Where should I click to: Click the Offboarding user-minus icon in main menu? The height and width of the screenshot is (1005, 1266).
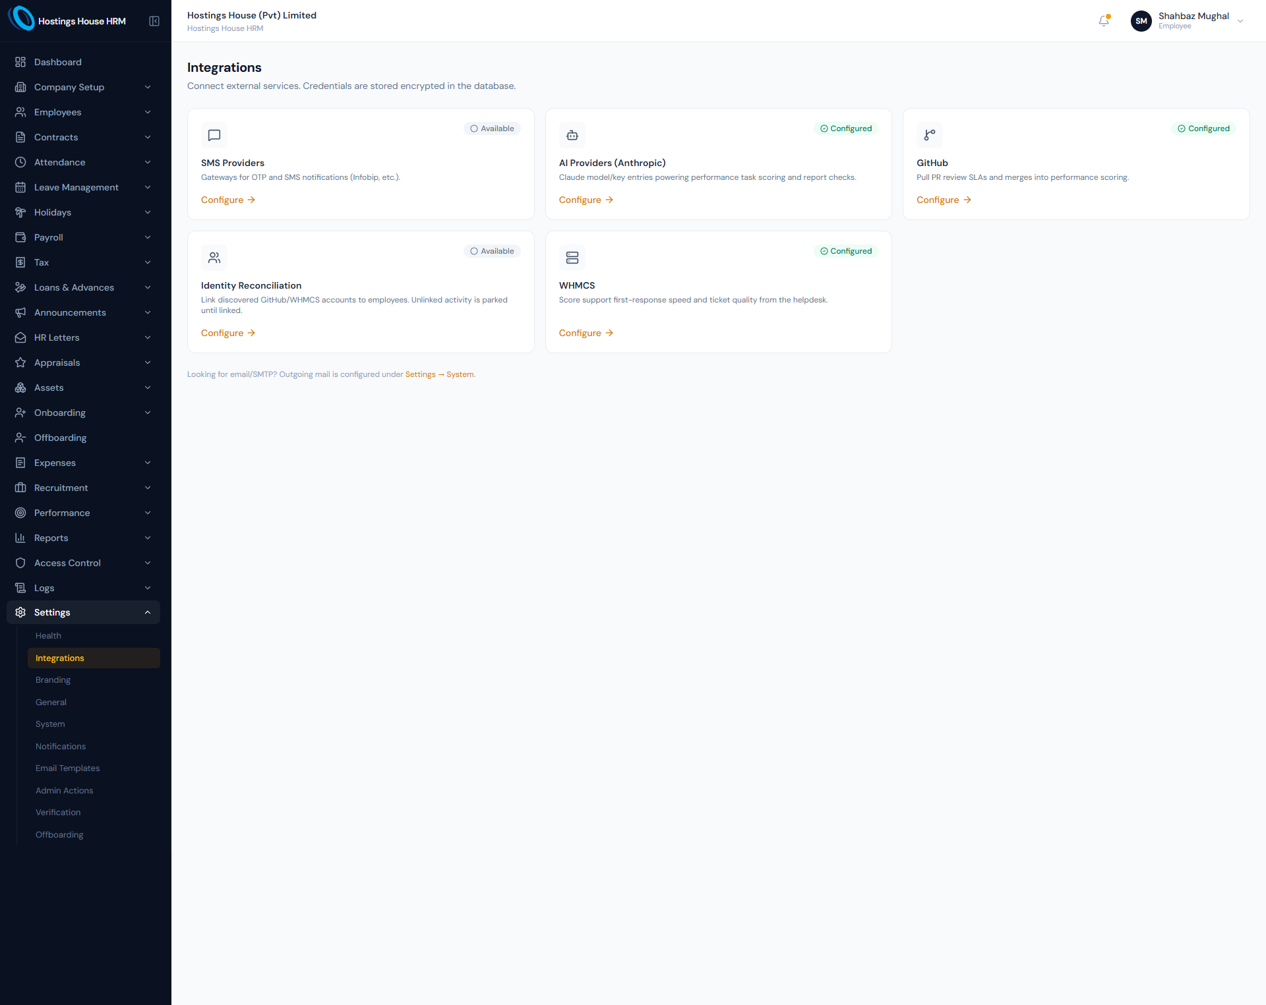click(x=20, y=438)
